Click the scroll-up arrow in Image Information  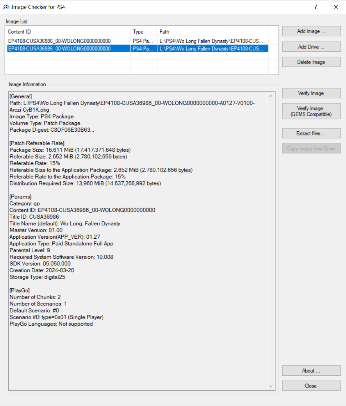click(x=271, y=96)
